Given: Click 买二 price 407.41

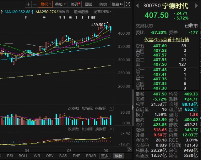Looking at the screenshot, I should click(160, 74).
